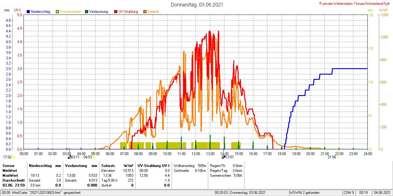The image size is (393, 196).
Task: Click the Wolkenunterg 505m entry
Action: click(190, 165)
